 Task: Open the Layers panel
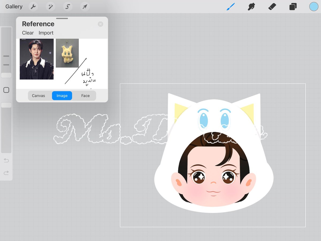pyautogui.click(x=293, y=6)
